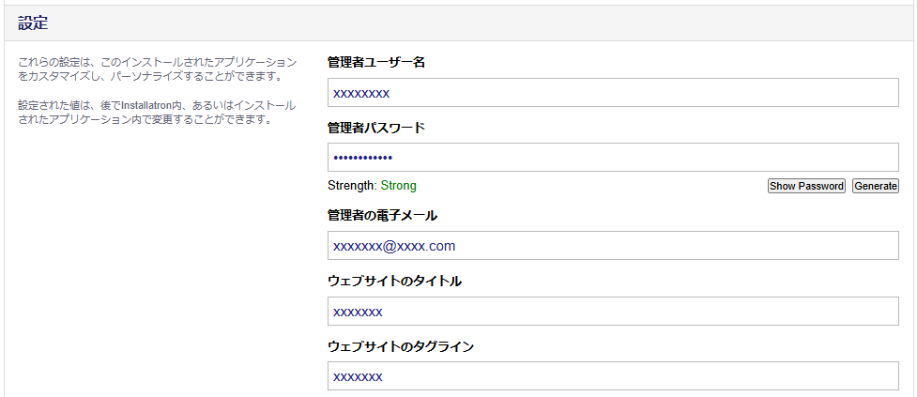Click Generate to create a password
This screenshot has height=397, width=917.
point(876,186)
